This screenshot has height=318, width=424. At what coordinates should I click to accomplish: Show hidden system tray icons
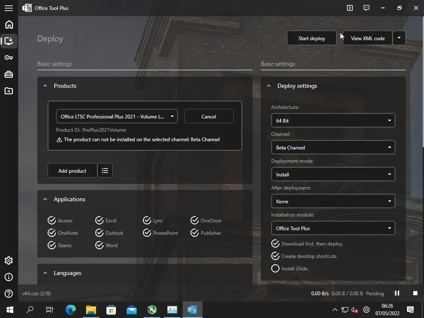(x=335, y=310)
